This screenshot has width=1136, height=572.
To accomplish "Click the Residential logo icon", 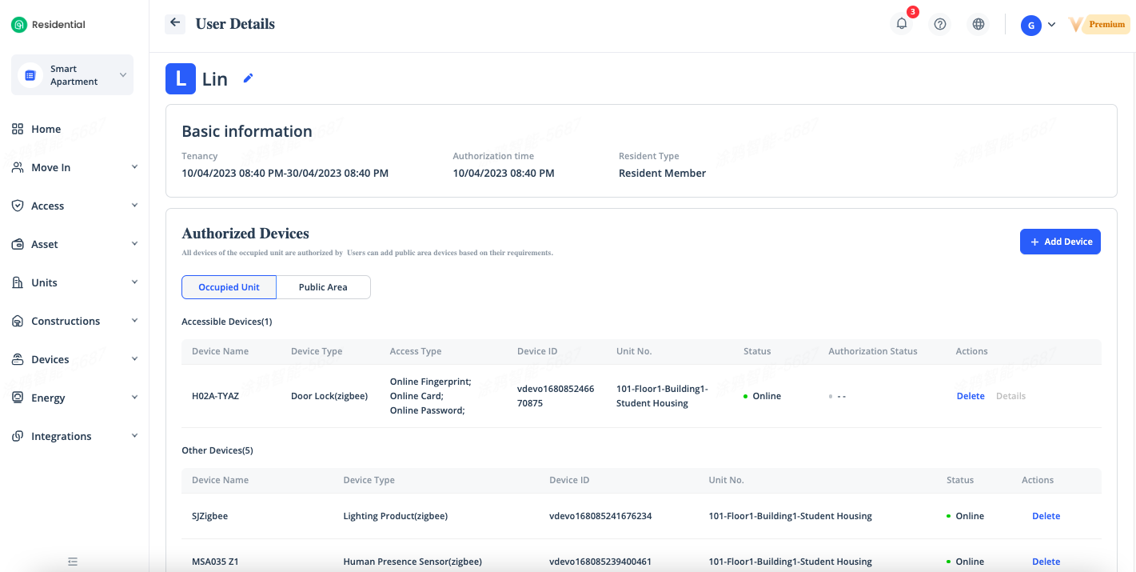I will pyautogui.click(x=19, y=25).
